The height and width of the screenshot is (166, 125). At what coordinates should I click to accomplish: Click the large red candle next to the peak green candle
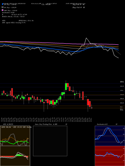point(68,85)
